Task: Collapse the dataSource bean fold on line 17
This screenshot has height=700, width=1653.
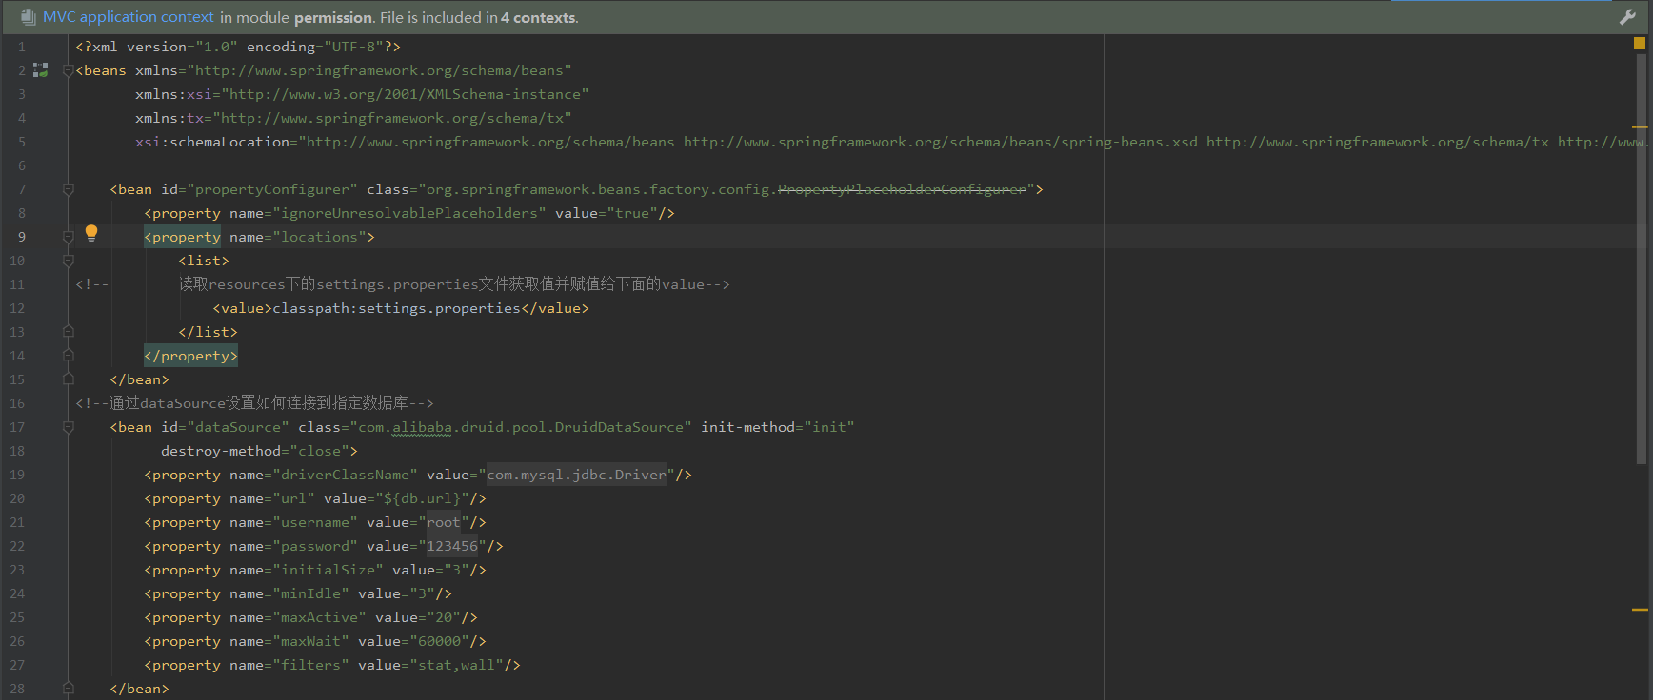Action: (68, 427)
